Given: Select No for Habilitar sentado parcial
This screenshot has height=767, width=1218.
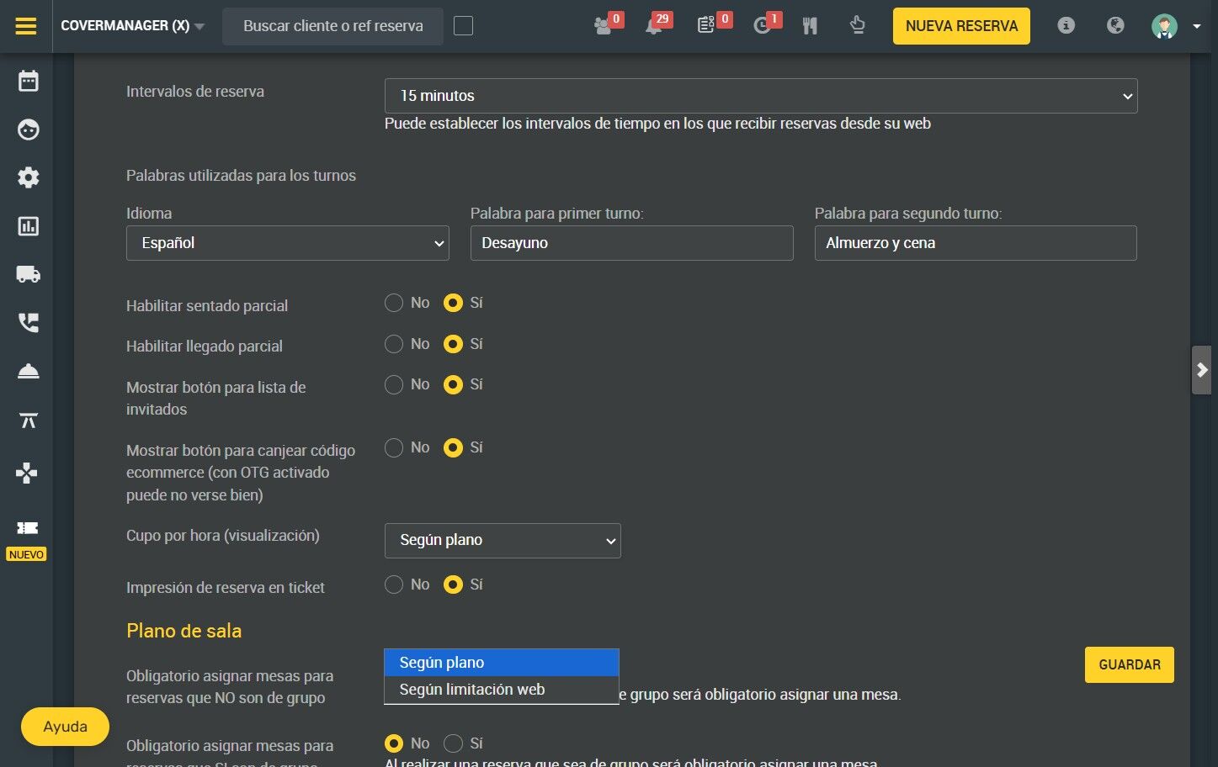Looking at the screenshot, I should point(394,303).
